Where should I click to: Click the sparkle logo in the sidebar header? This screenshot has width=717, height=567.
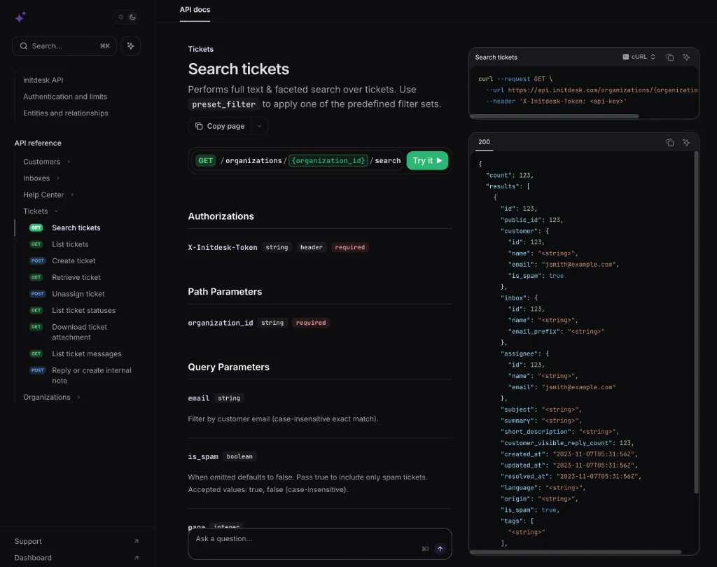click(20, 17)
